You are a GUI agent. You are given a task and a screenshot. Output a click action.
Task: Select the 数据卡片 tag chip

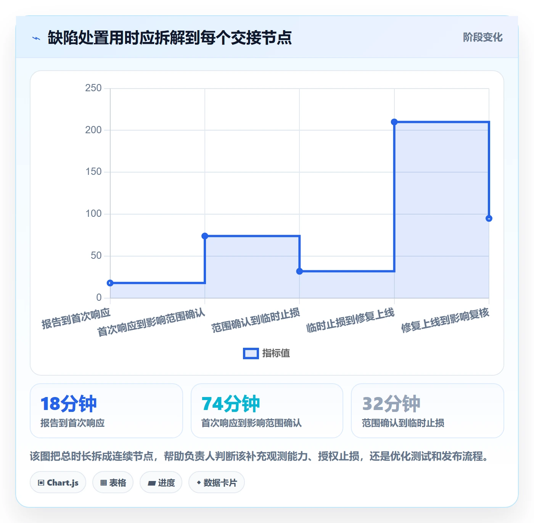(x=217, y=483)
